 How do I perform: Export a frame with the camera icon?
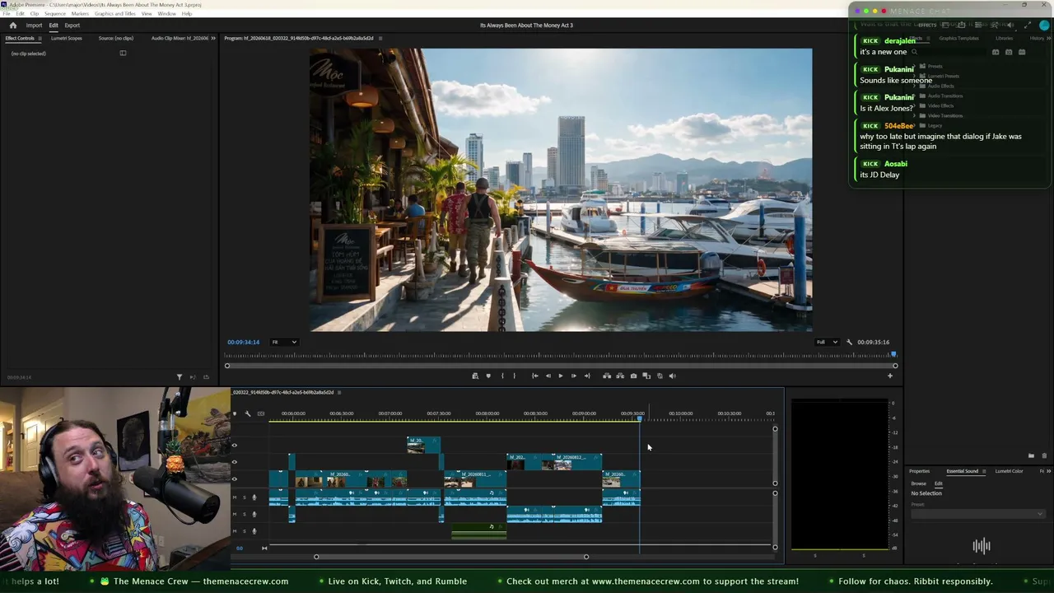click(x=633, y=376)
